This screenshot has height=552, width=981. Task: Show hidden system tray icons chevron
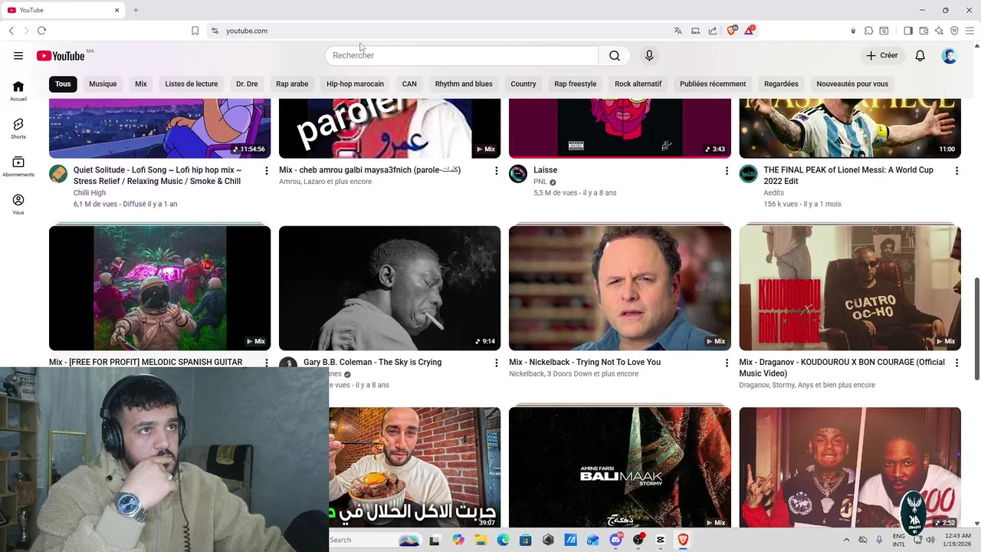(846, 540)
